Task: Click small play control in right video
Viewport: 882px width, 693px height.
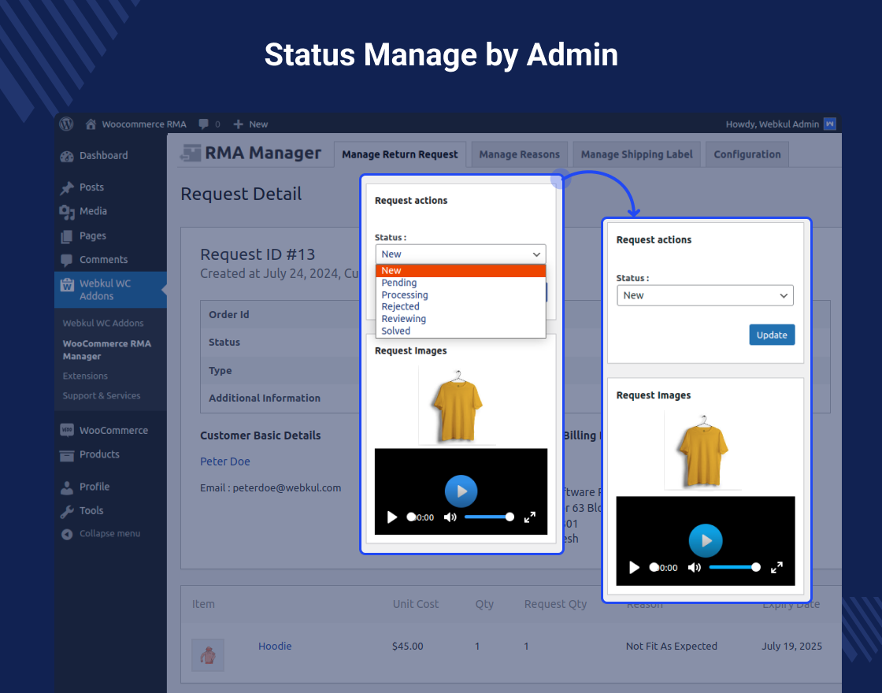Action: pos(634,567)
